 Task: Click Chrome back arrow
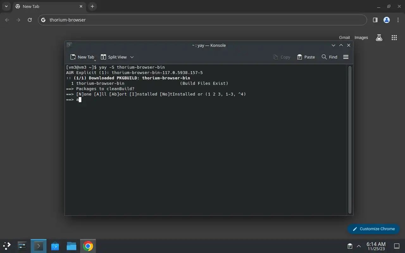coord(7,20)
